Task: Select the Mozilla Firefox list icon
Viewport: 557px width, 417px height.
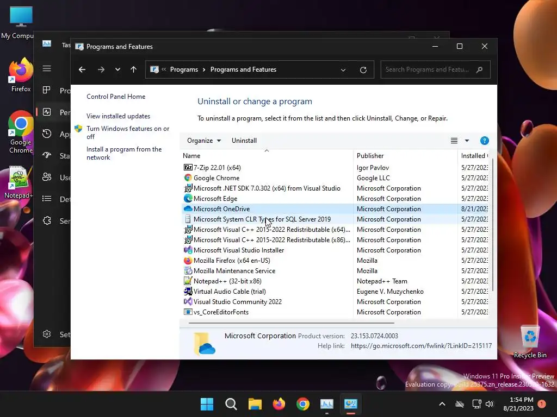Action: click(188, 260)
